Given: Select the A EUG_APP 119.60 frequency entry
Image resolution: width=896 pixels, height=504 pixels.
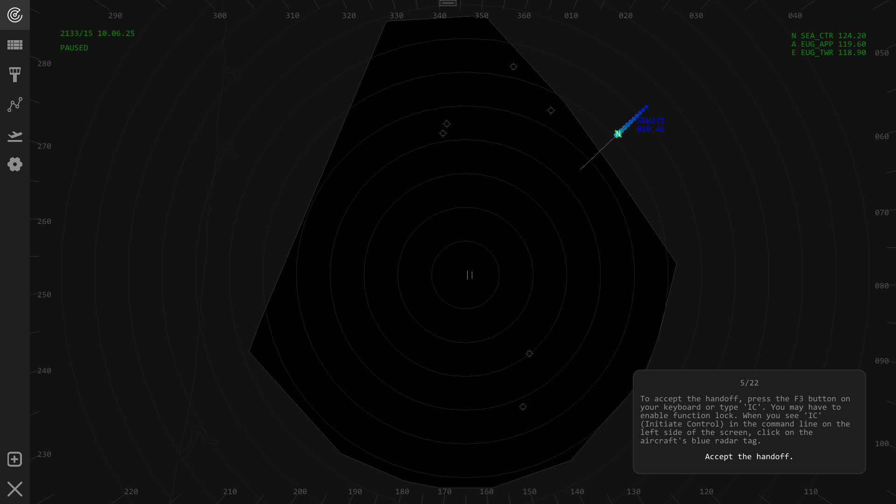Looking at the screenshot, I should (829, 44).
